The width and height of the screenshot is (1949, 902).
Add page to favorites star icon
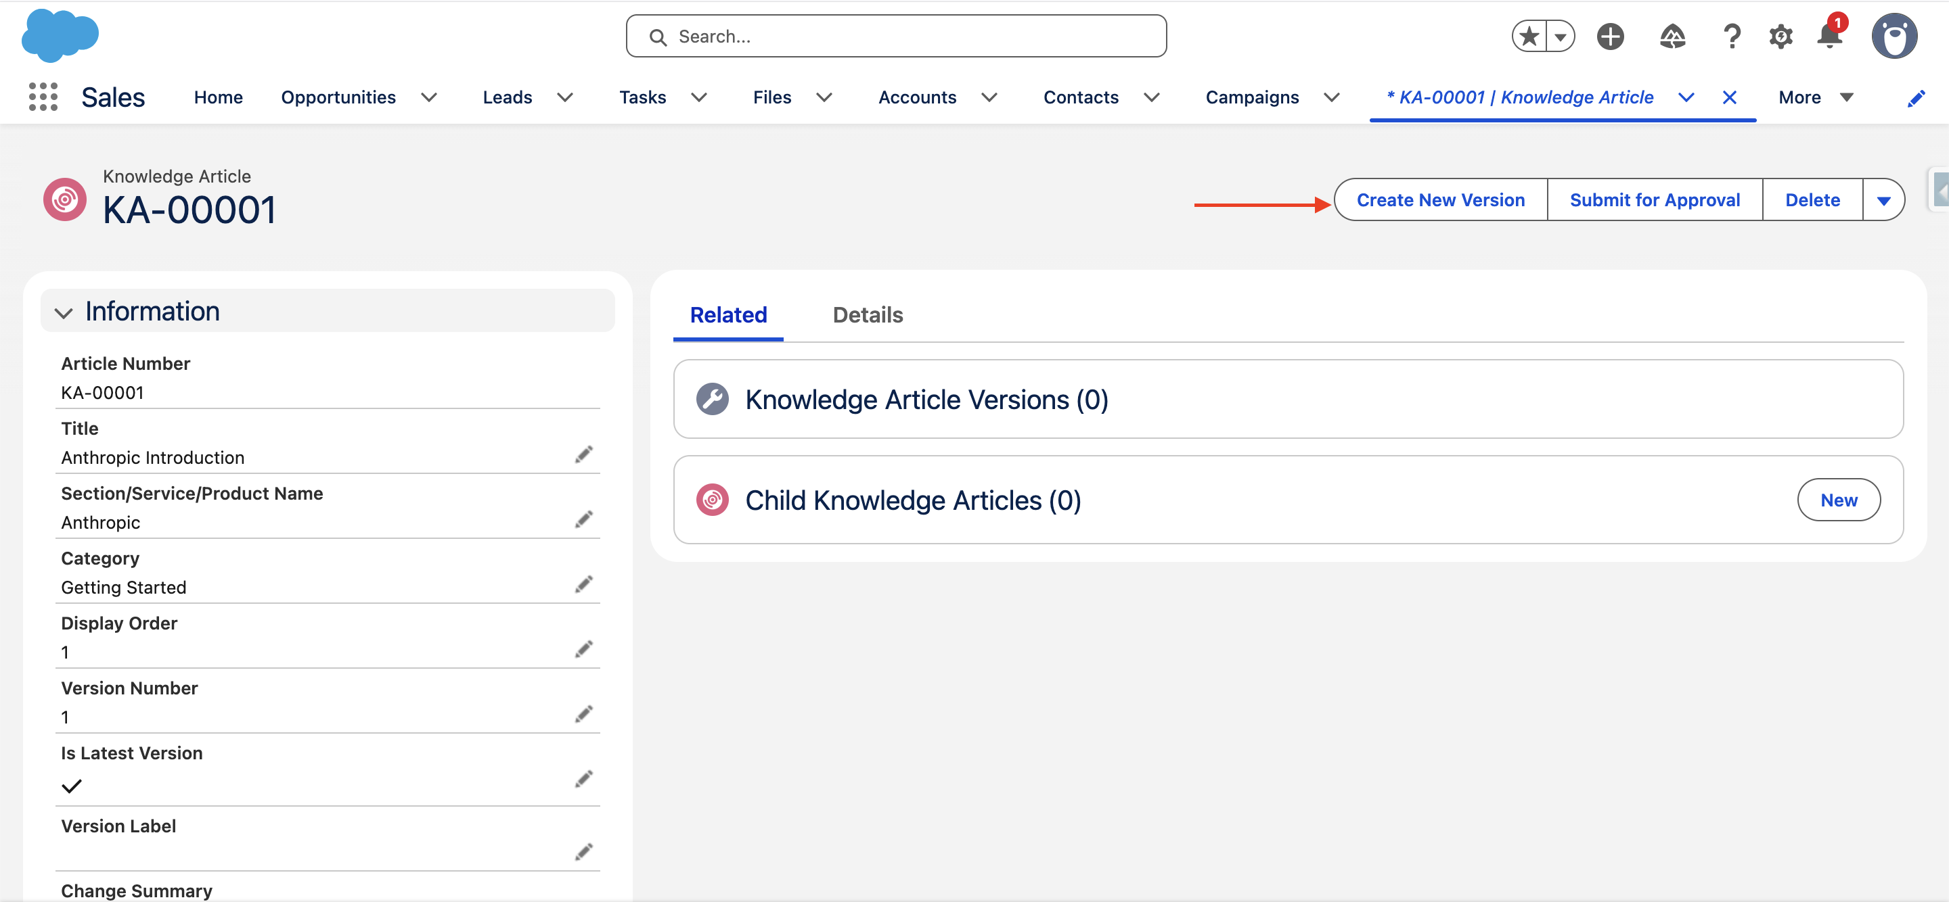click(1529, 37)
